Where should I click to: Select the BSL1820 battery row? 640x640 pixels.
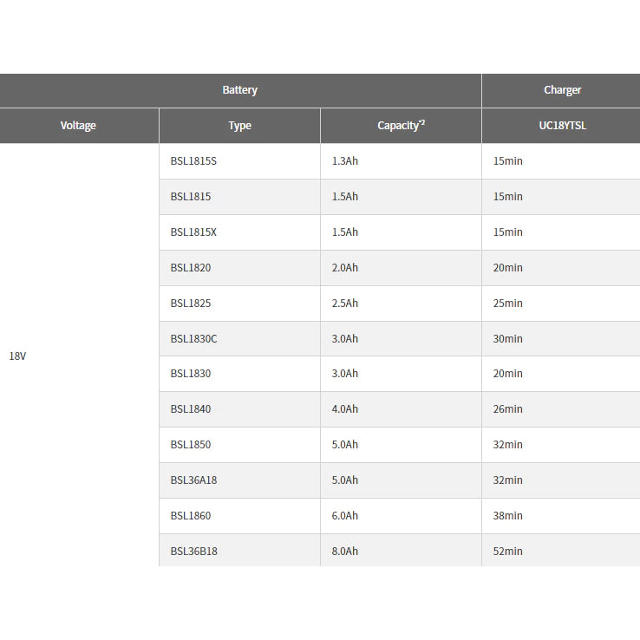coord(400,268)
